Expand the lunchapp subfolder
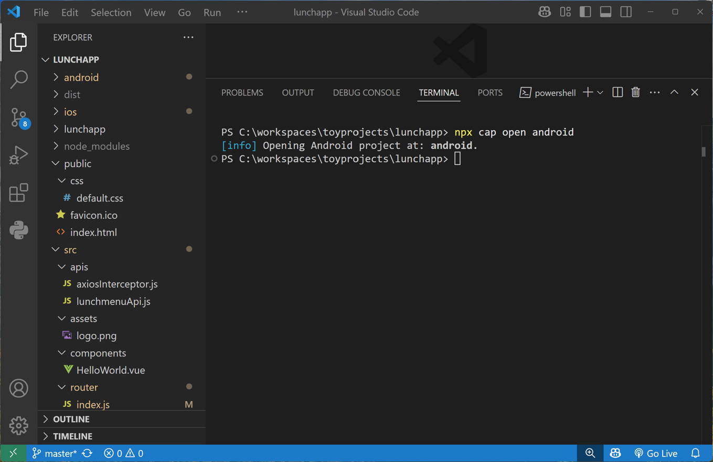The width and height of the screenshot is (713, 462). pyautogui.click(x=122, y=129)
